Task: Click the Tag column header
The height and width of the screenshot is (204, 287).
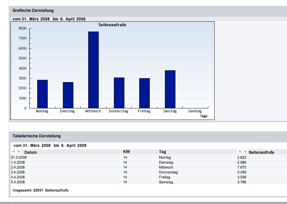Action: (162, 152)
